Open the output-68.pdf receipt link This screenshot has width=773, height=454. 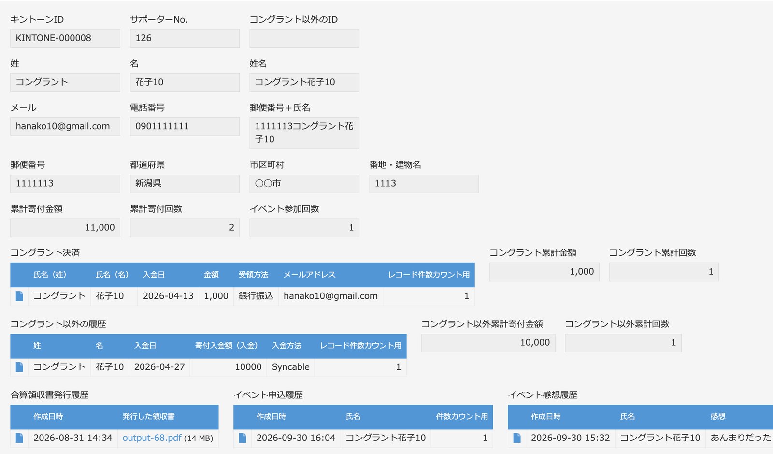(x=152, y=438)
